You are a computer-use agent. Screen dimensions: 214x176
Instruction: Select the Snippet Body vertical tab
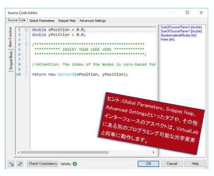click(x=11, y=60)
